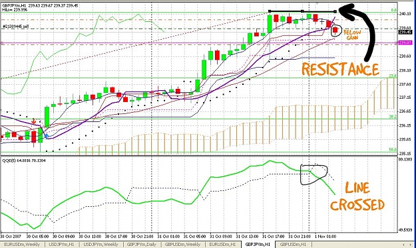This screenshot has width=416, height=248.
Task: Select the middle handle of black trendline
Action: pyautogui.click(x=302, y=11)
